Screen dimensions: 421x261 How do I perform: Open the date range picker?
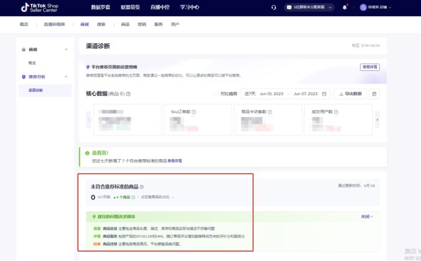(x=285, y=94)
